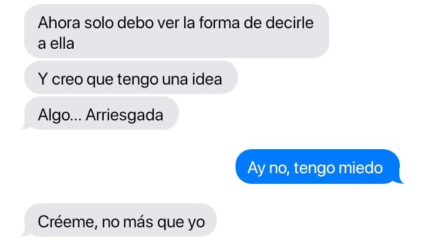The image size is (424, 242).
Task: Select the "Créeme, no más que yo" message
Action: point(120,220)
